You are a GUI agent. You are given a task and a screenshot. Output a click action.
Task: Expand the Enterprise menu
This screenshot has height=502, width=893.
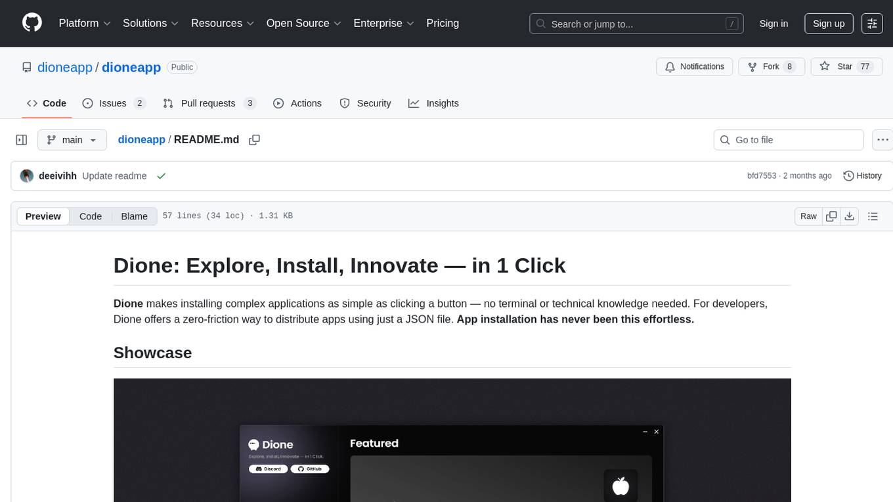click(x=384, y=23)
